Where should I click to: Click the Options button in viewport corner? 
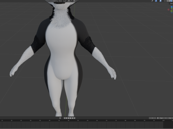(x=172, y=4)
